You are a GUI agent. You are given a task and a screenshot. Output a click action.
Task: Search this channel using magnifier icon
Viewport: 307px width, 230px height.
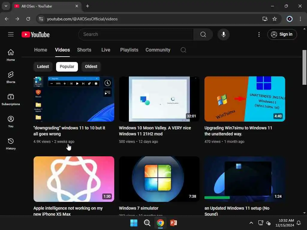[183, 50]
